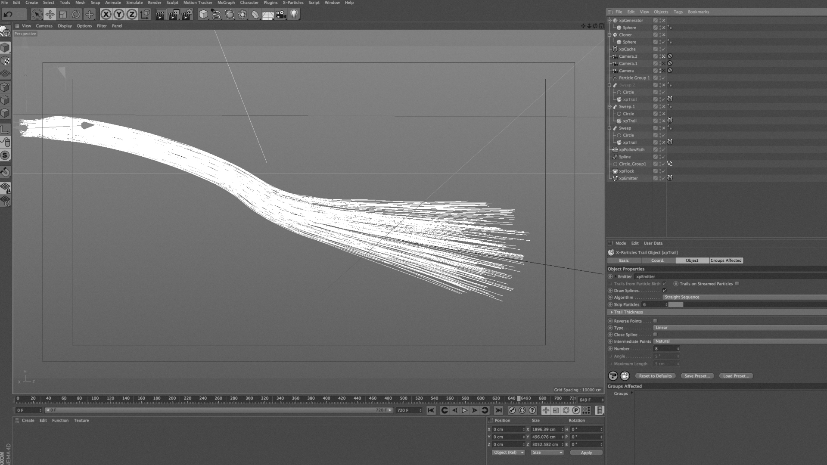Toggle visibility dots of xpGenerator

660,20
